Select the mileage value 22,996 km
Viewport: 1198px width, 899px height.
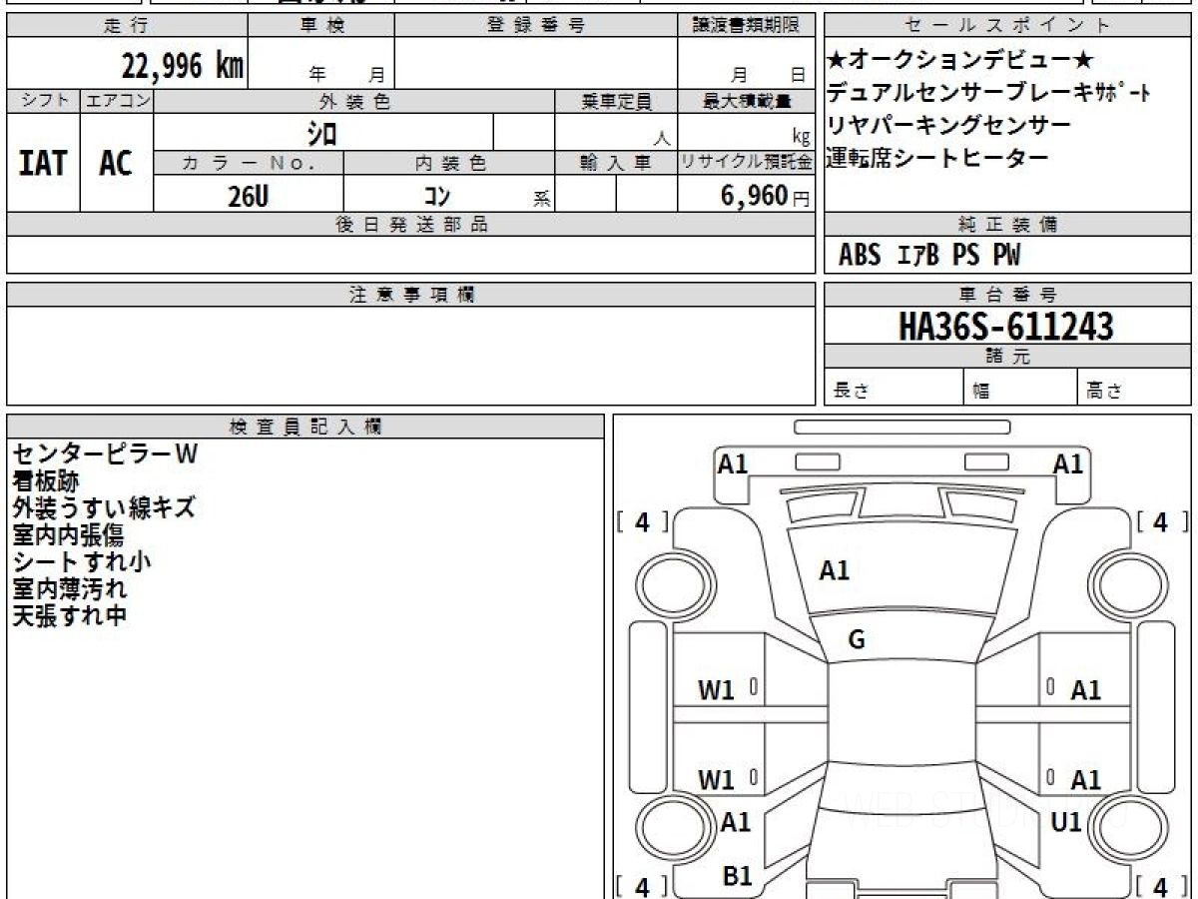click(x=183, y=67)
